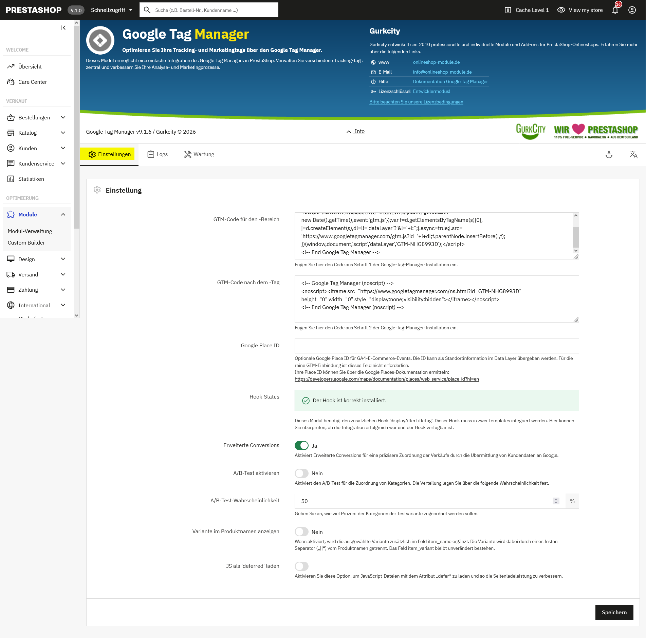Enable the A/B-Test aktivieren toggle
The image size is (646, 638).
point(301,473)
